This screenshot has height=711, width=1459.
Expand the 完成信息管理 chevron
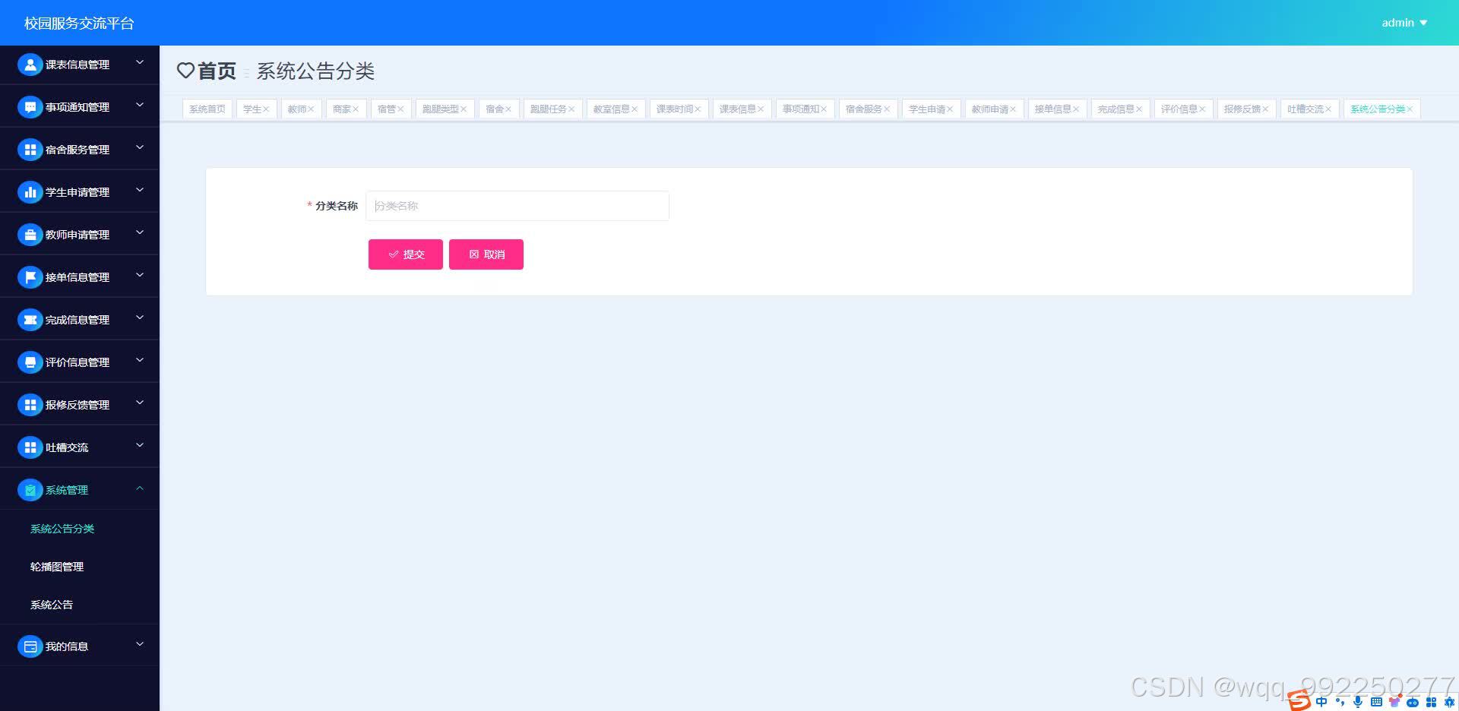[140, 318]
